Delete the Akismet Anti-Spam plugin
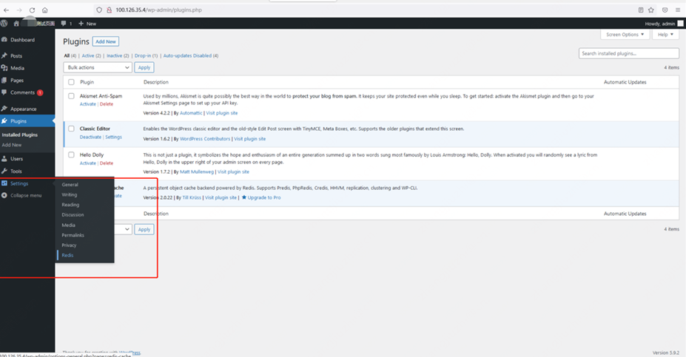The height and width of the screenshot is (357, 686). pyautogui.click(x=107, y=104)
